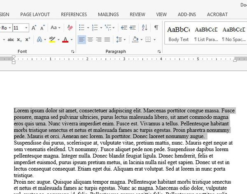
Task: Center align the paragraph
Action: pos(90,40)
